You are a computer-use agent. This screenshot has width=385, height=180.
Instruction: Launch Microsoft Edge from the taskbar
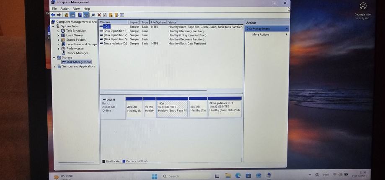pos(238,175)
